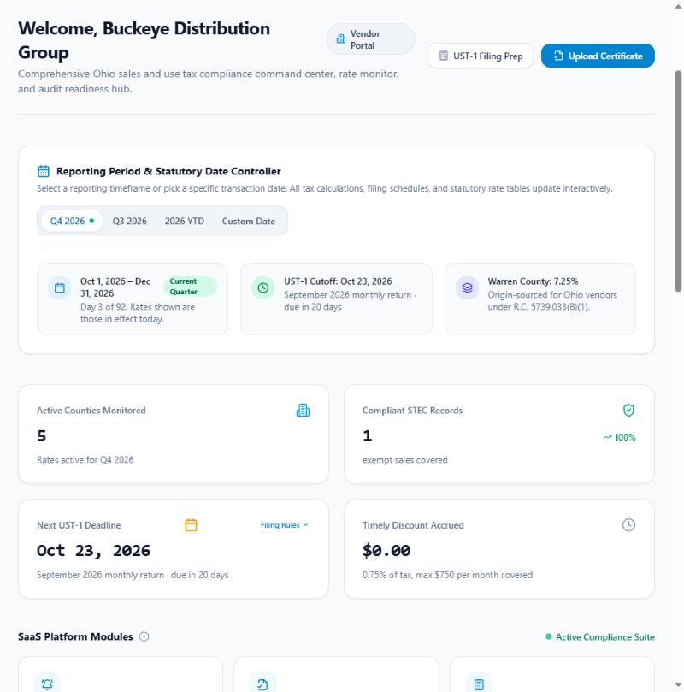The image size is (684, 692).
Task: Click the clock icon in UST-1 Cutoff card
Action: (x=263, y=287)
